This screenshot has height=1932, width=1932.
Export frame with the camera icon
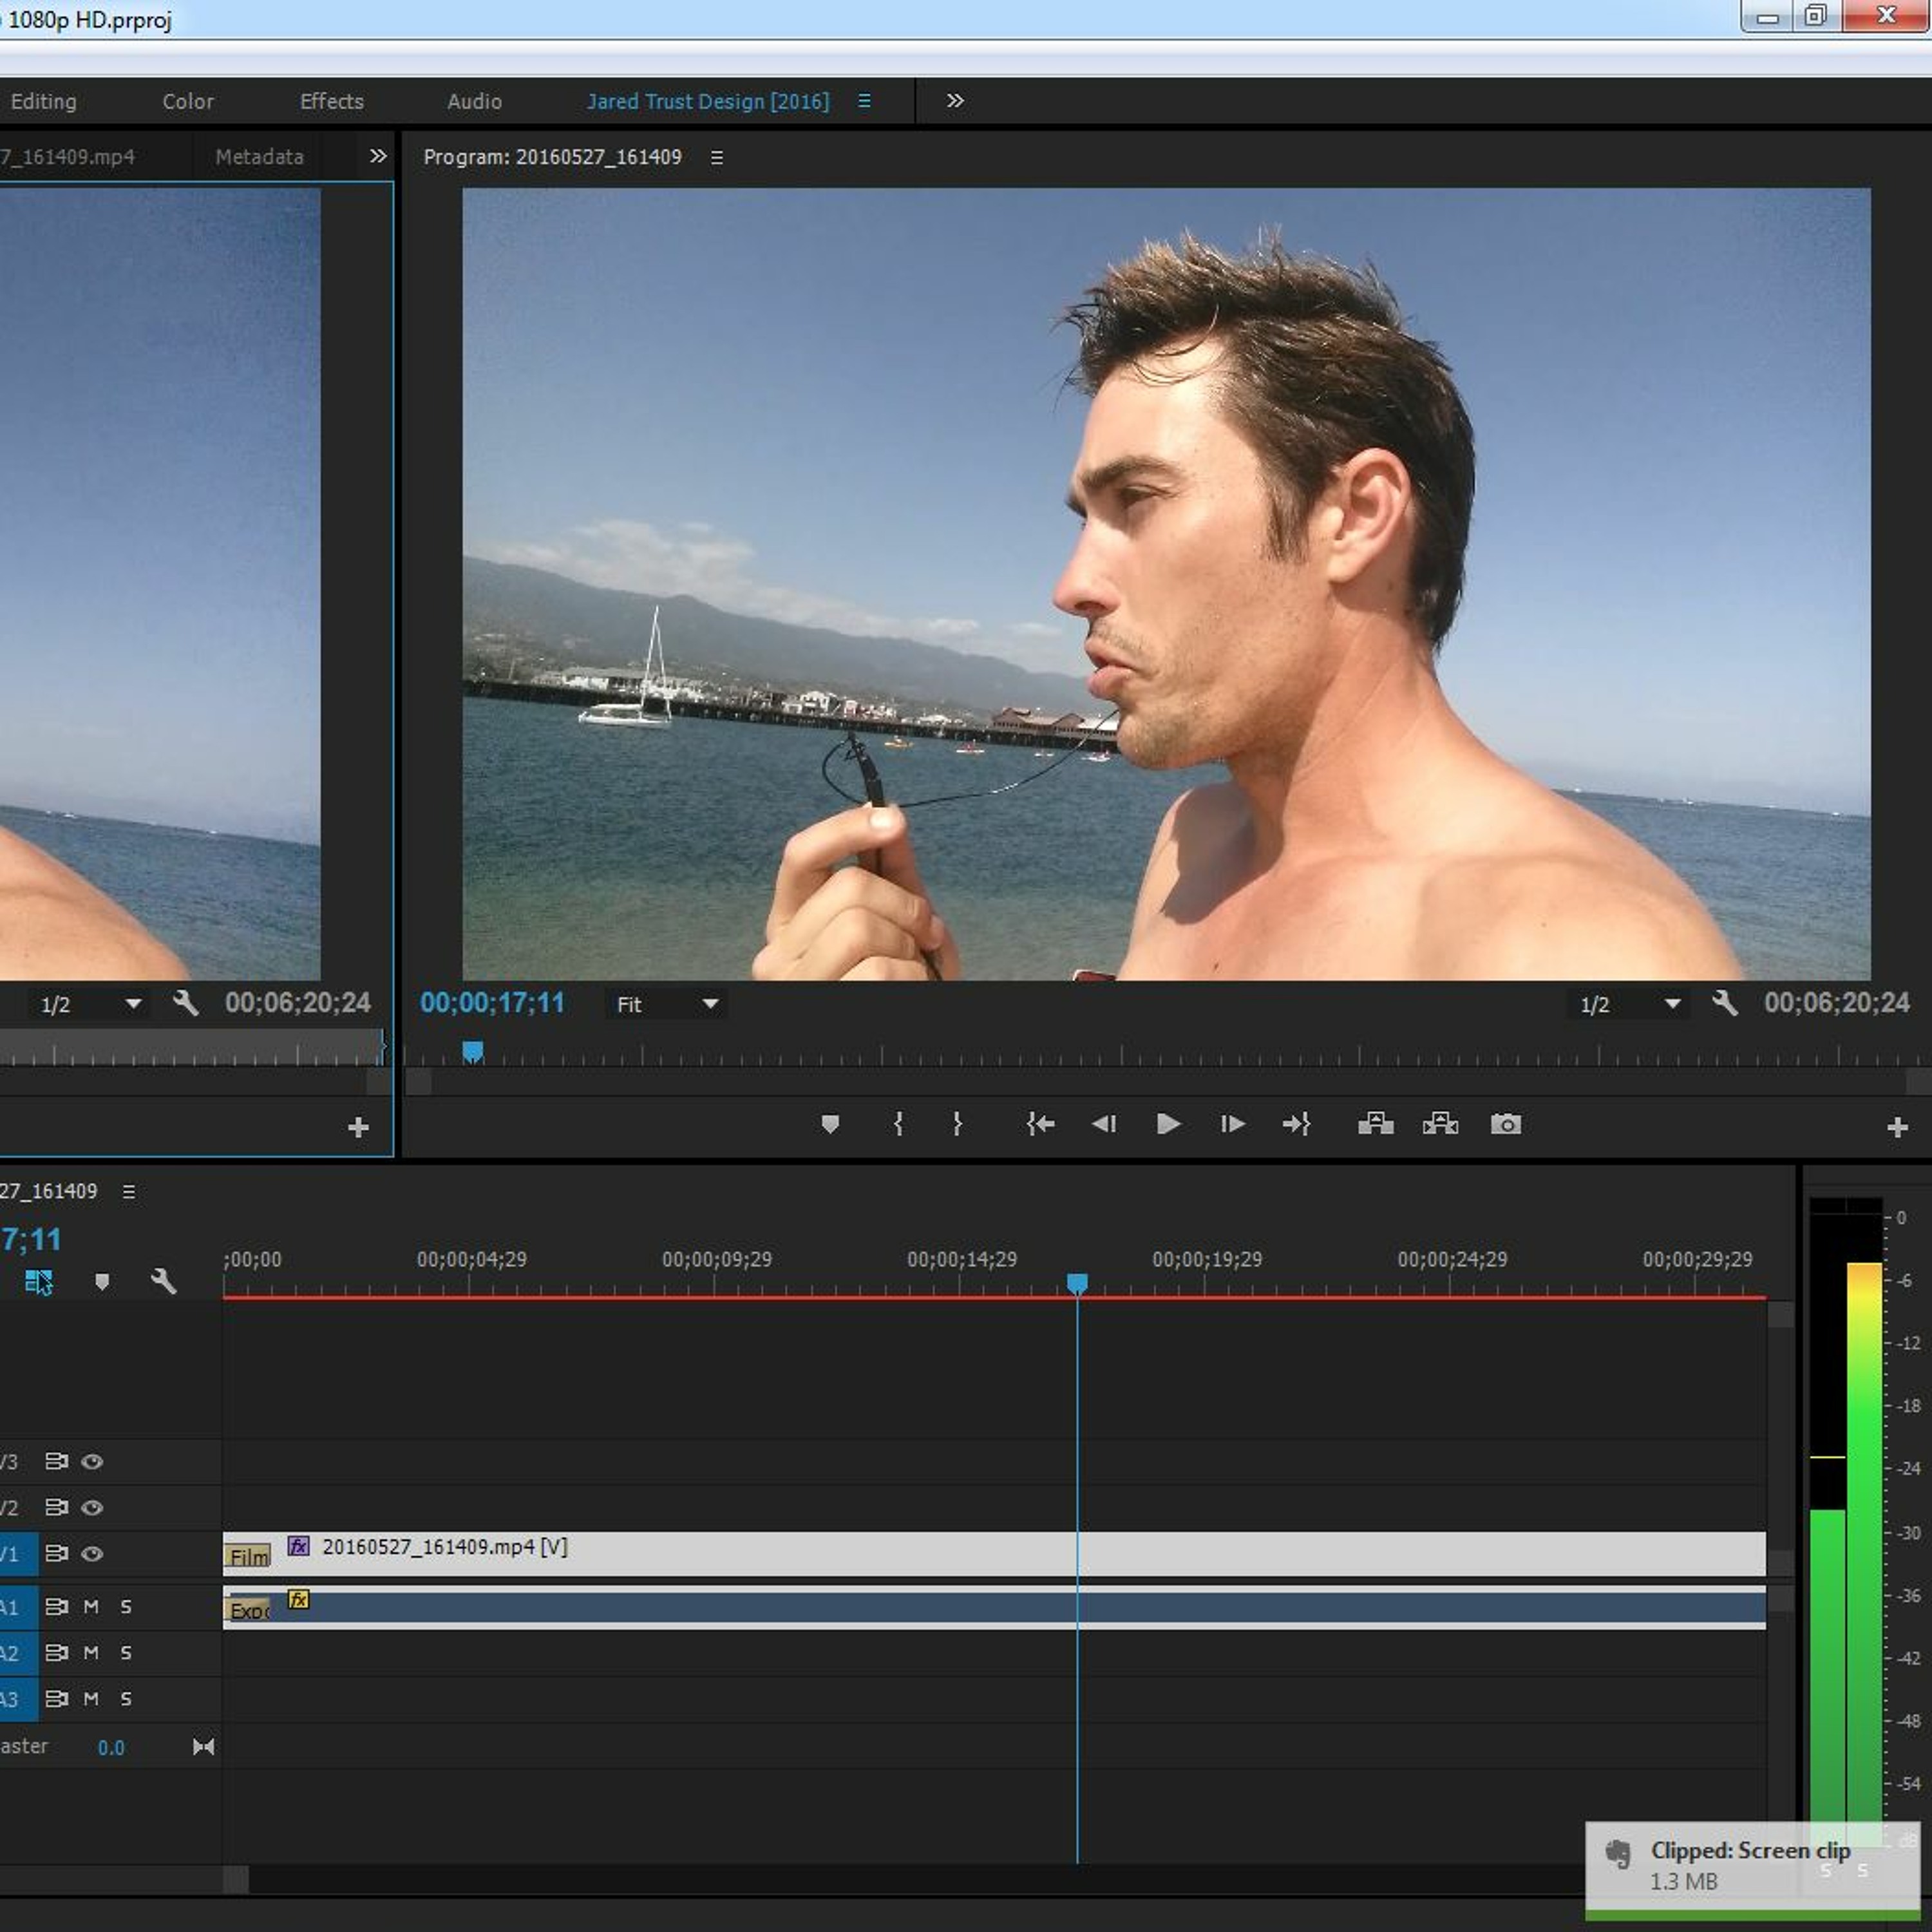coord(1505,1124)
